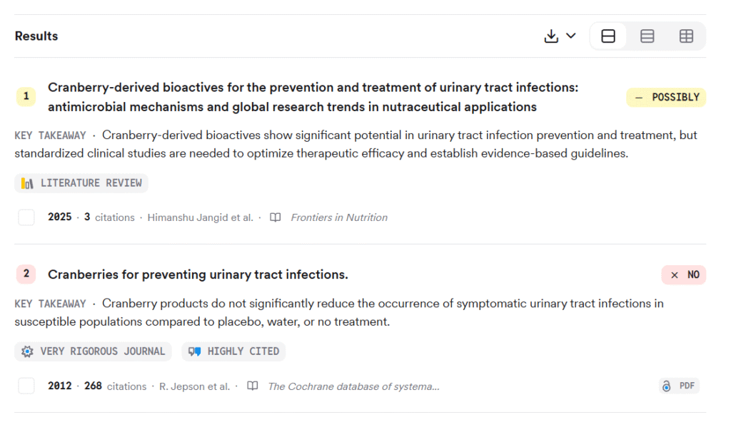Click the Literature Review books icon
731x427 pixels.
[27, 183]
